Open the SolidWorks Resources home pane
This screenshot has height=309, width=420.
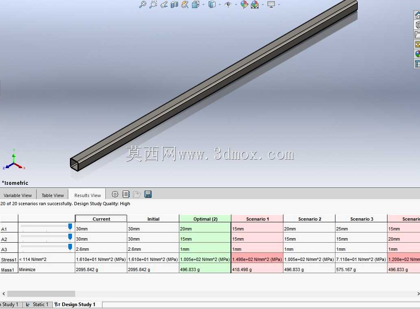pos(417,15)
